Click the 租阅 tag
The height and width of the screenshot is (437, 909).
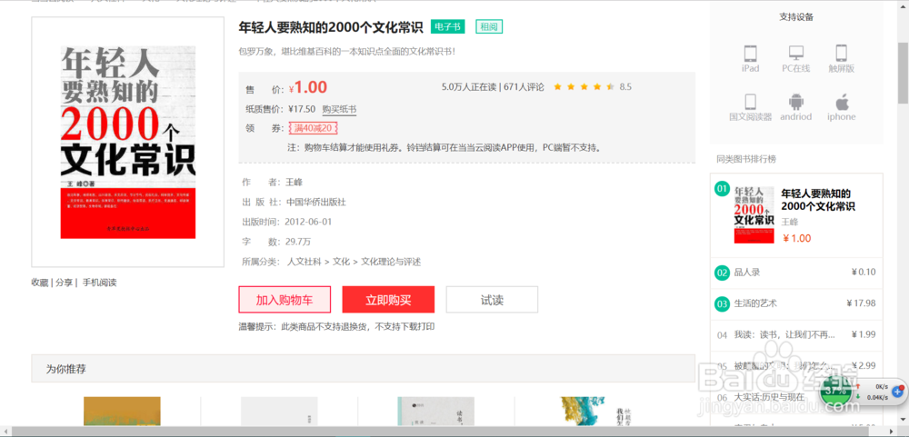tap(489, 26)
